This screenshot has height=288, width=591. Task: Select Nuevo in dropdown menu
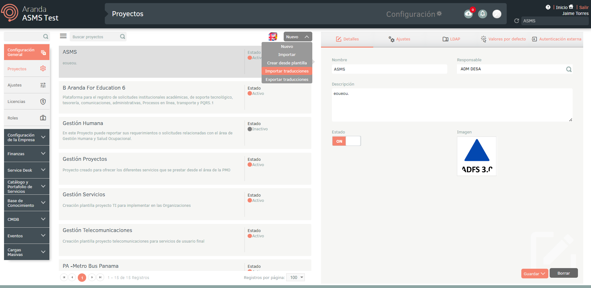click(287, 46)
